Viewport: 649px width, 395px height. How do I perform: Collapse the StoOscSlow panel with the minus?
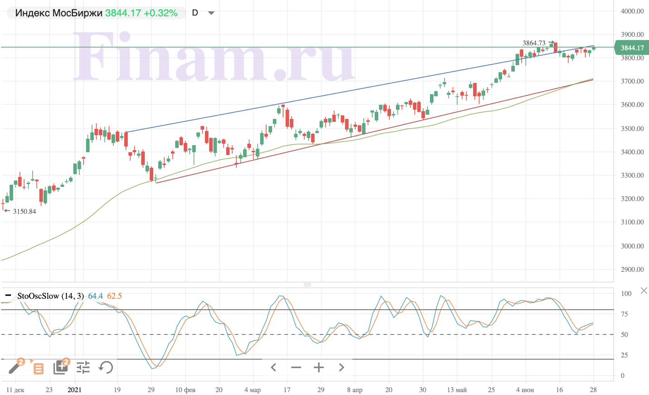8,295
